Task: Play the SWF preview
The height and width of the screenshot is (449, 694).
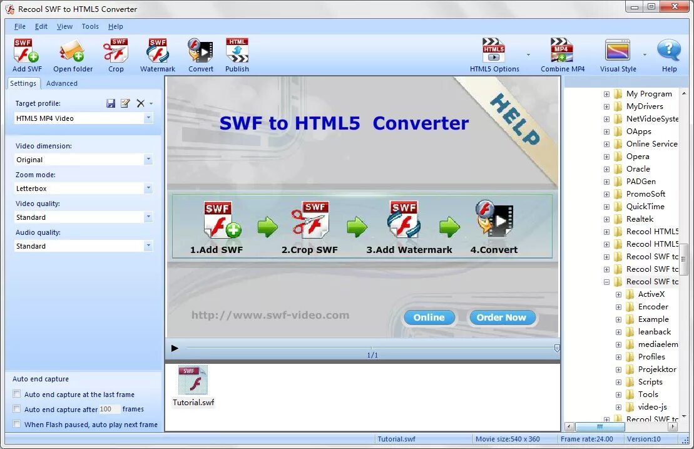Action: 175,348
